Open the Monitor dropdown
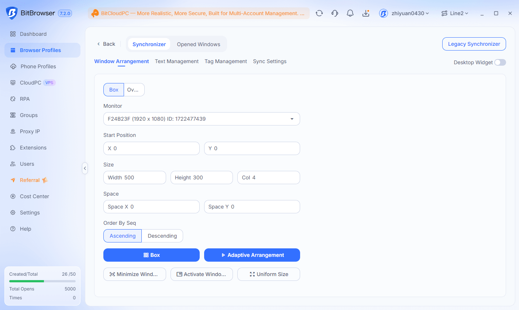The image size is (519, 310). 202,119
